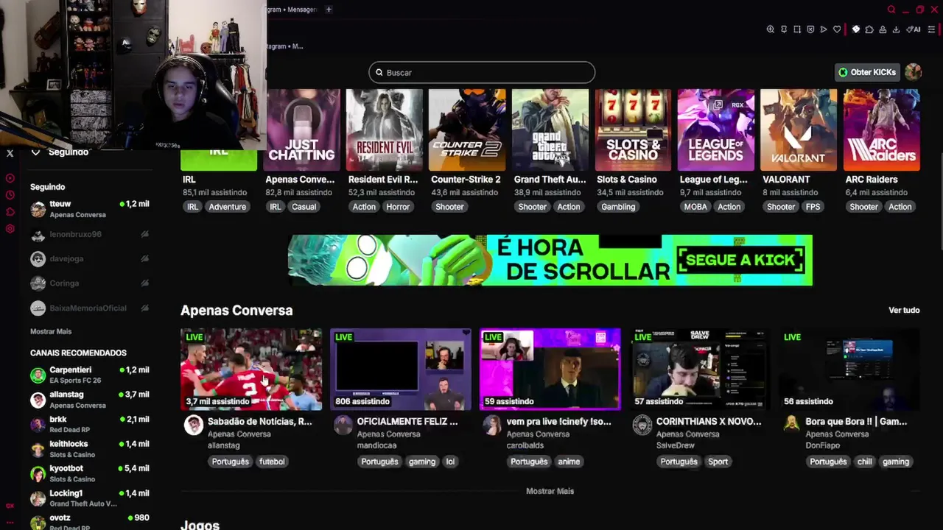This screenshot has height=530, width=943.
Task: Open the extensions cube icon in left sidebar
Action: click(x=10, y=212)
